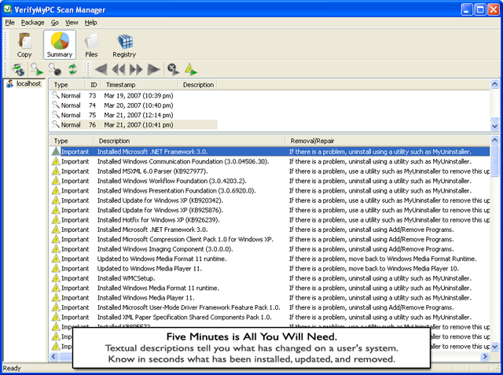Click the network globe toolbar icon

18,69
